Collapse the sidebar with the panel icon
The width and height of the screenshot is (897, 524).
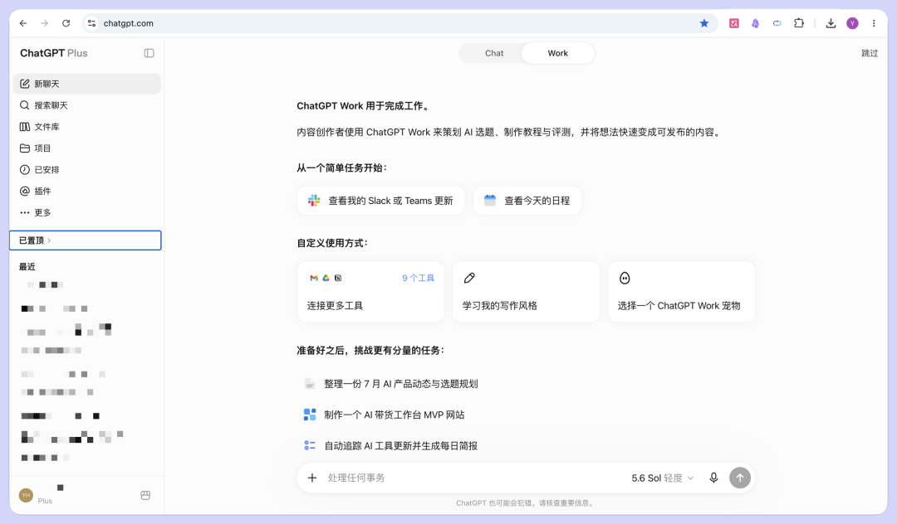[149, 53]
